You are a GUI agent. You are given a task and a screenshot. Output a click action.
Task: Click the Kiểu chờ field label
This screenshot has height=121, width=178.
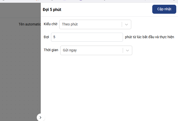pyautogui.click(x=50, y=24)
